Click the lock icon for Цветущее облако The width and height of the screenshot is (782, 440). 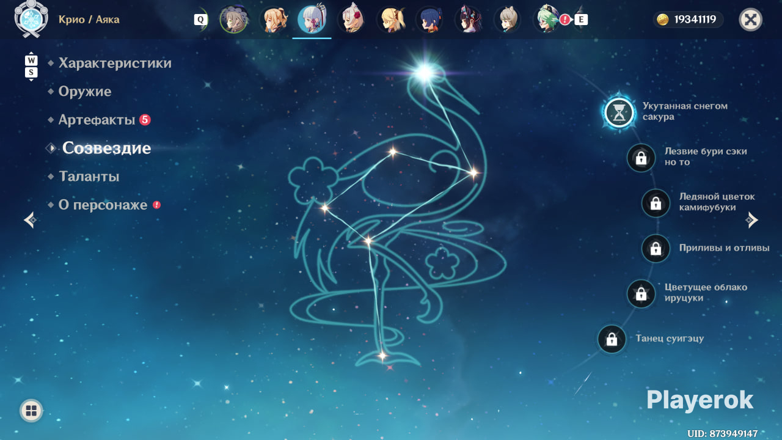tap(641, 294)
